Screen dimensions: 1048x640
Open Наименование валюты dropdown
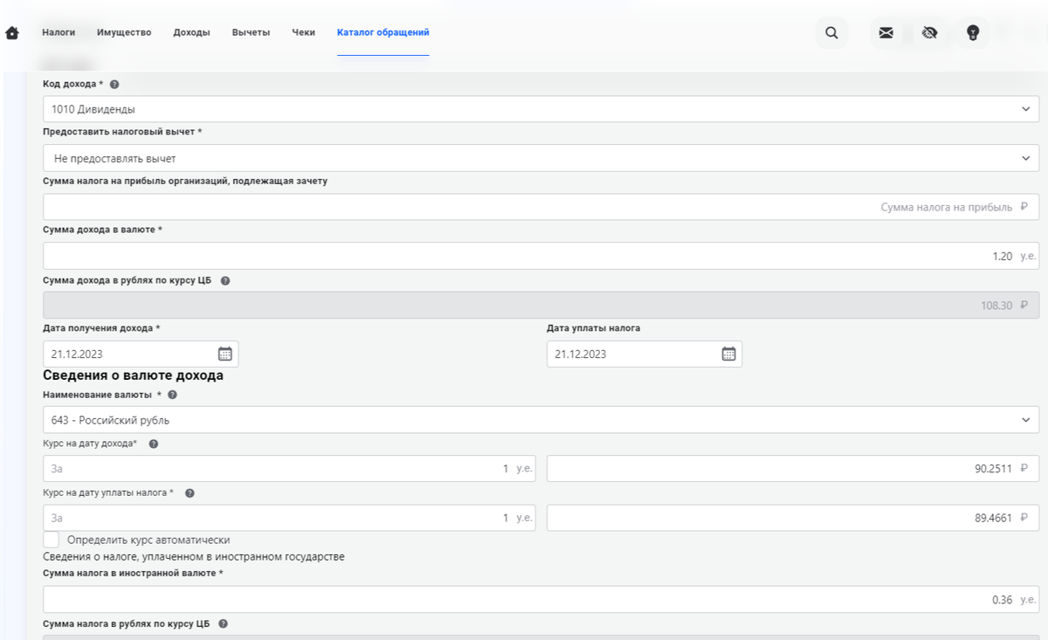541,420
